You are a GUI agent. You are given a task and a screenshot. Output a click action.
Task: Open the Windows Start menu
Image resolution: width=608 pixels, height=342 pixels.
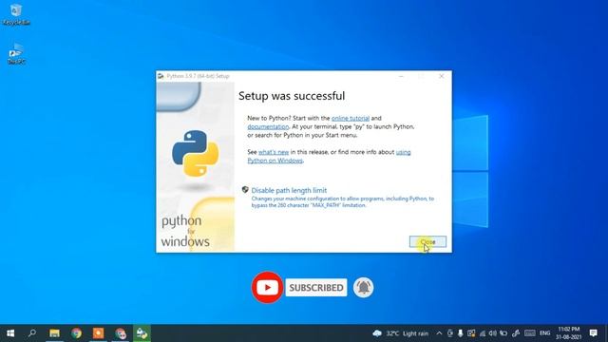click(x=10, y=333)
